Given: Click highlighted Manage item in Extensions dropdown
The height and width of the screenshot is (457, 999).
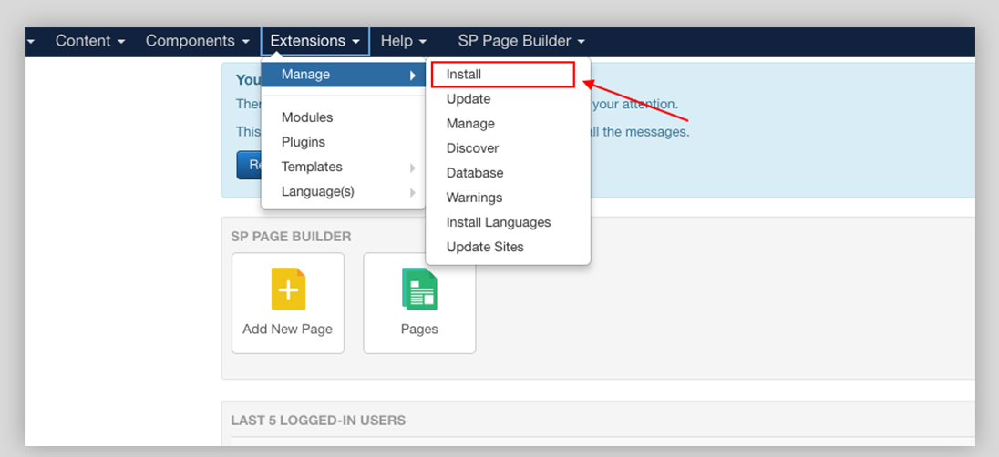Looking at the screenshot, I should 306,75.
